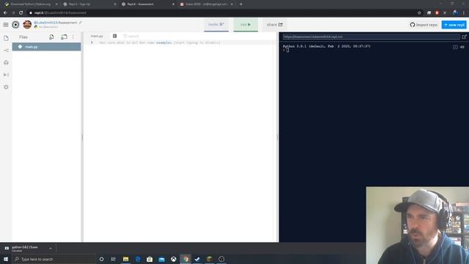469x264 pixels.
Task: Click the invite button
Action: pos(216,24)
